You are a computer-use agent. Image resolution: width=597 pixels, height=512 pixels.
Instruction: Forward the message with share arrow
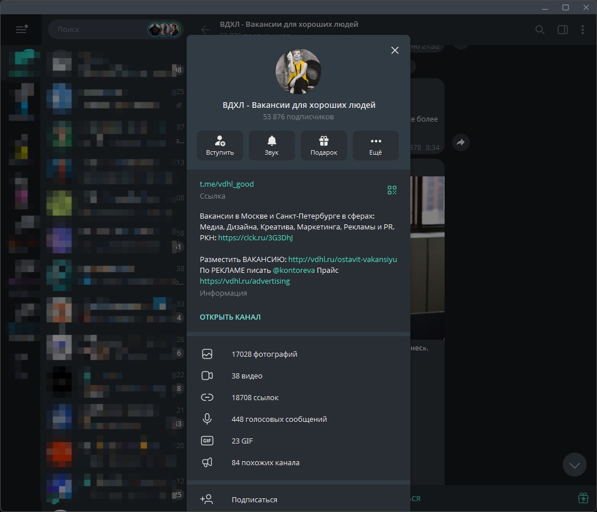pos(461,142)
